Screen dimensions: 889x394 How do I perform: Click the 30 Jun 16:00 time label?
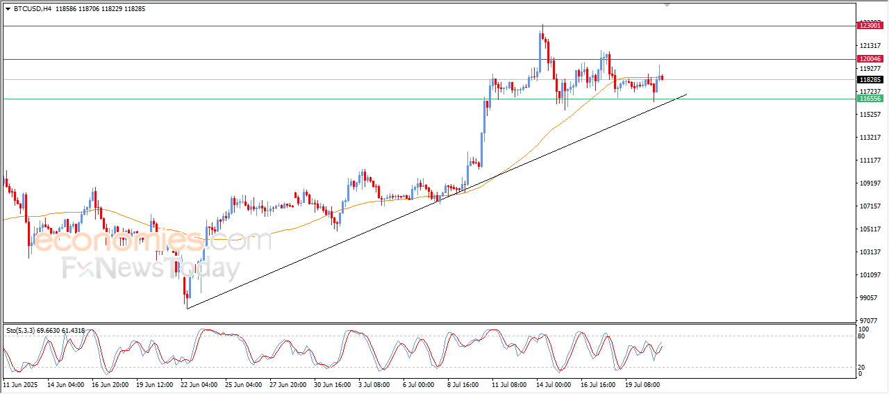333,384
